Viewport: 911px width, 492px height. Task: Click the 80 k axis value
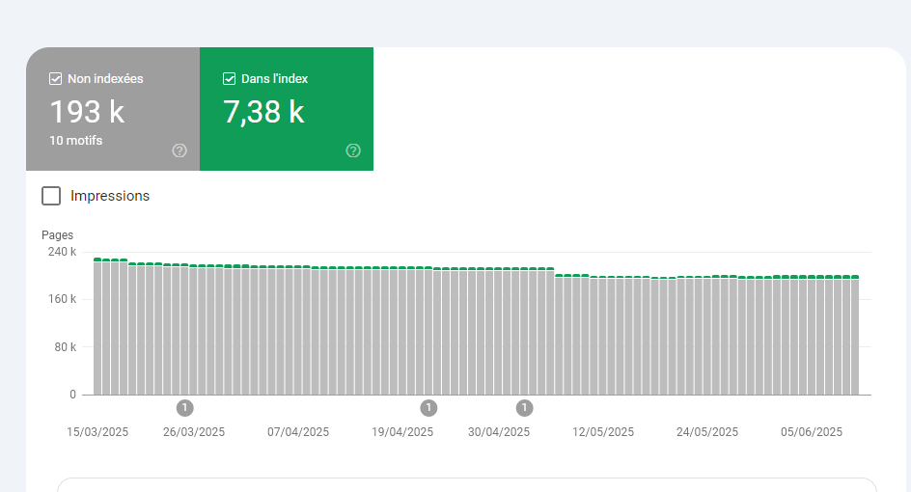click(65, 347)
